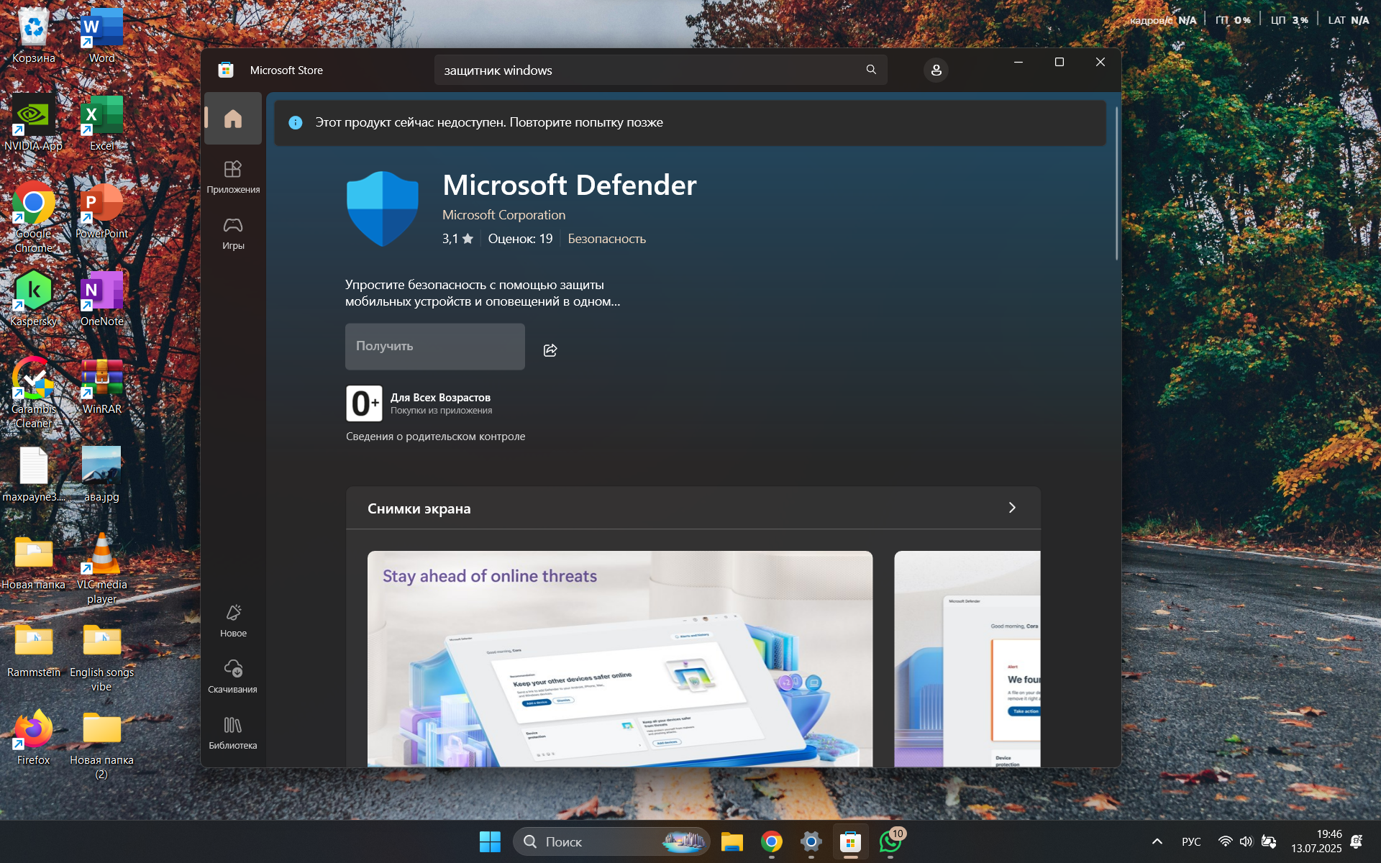Click the app description text 'Упростите безопасность'
Image resolution: width=1381 pixels, height=863 pixels.
(x=483, y=293)
